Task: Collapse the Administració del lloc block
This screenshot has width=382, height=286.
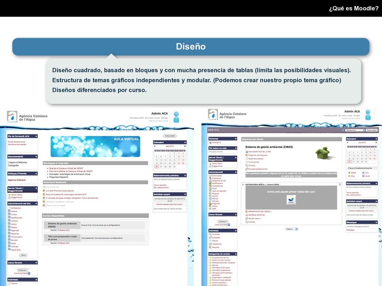Action: point(36,203)
